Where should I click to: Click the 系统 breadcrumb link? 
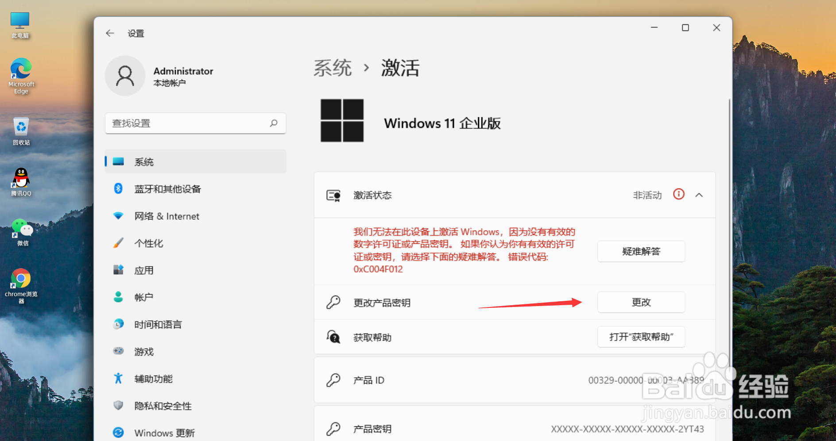tap(333, 68)
